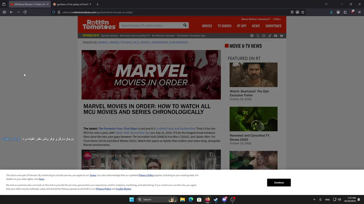This screenshot has height=204, width=364.
Task: Open the NEWS navigation menu
Action: tap(256, 26)
